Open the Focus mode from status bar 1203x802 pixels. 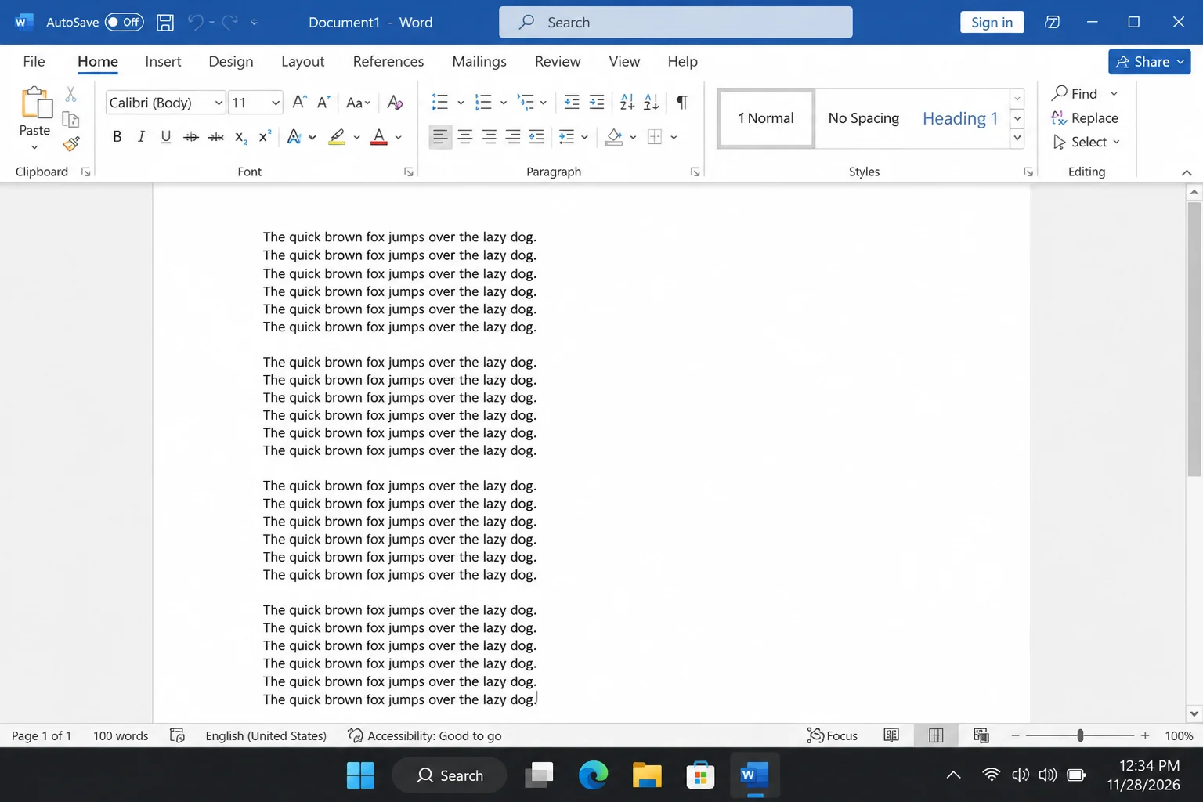pos(833,735)
